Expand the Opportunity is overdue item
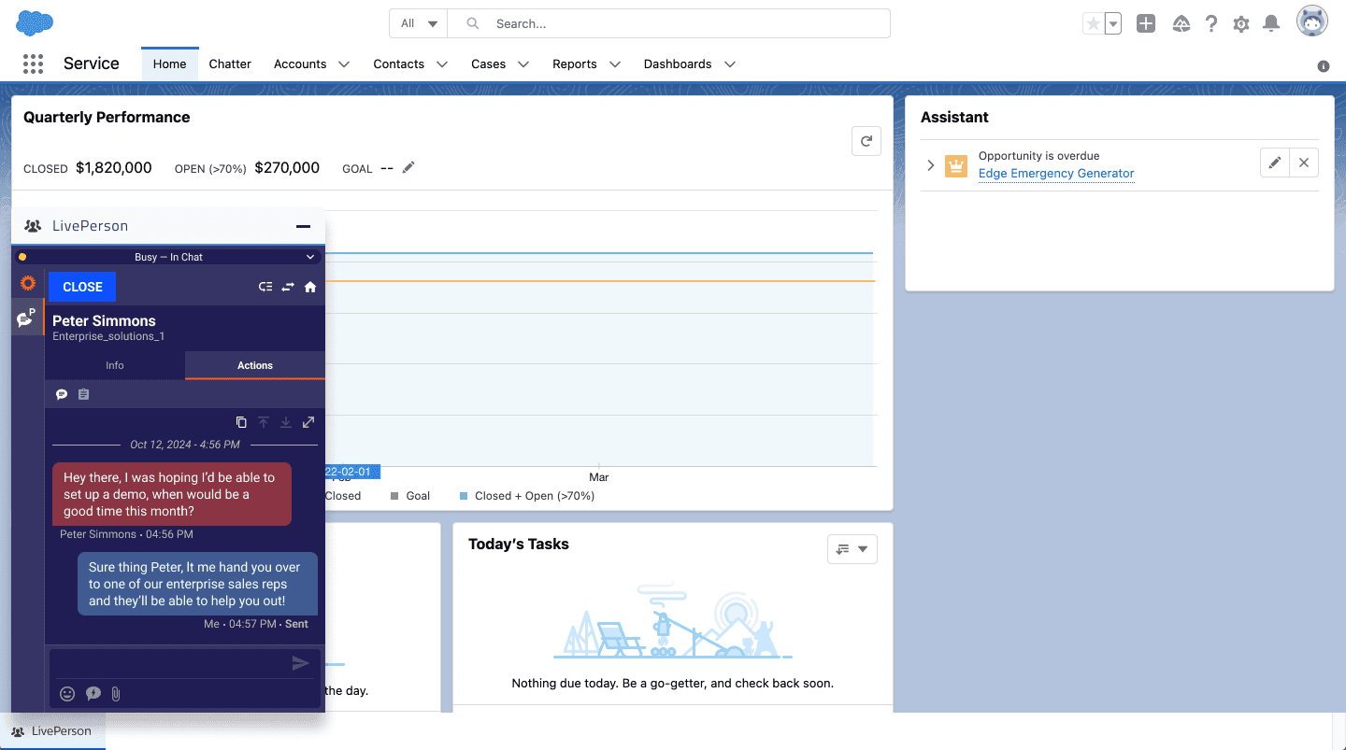This screenshot has height=750, width=1346. (x=930, y=165)
